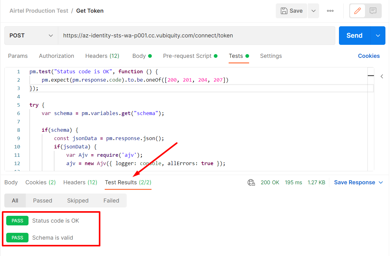Click the Cookies link
Viewport: 391px width, 256px height.
[x=369, y=56]
